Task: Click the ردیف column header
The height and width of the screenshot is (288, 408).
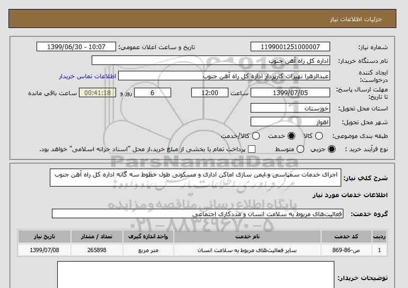Action: pos(379,236)
